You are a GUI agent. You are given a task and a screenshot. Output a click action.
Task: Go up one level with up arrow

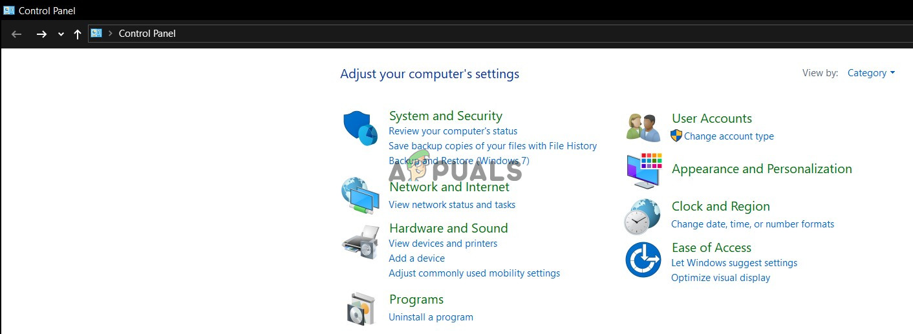[78, 34]
